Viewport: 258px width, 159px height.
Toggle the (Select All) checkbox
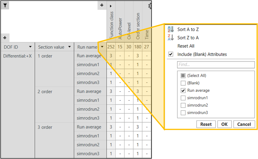tap(183, 76)
